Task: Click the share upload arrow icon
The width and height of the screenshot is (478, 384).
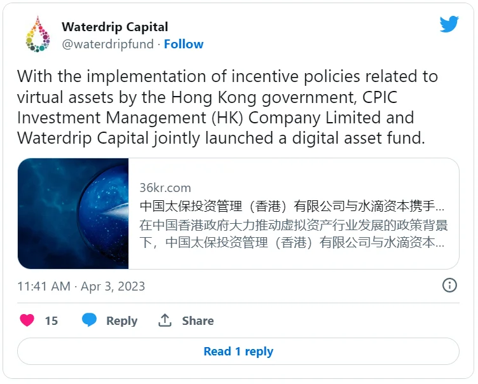Action: pos(165,320)
